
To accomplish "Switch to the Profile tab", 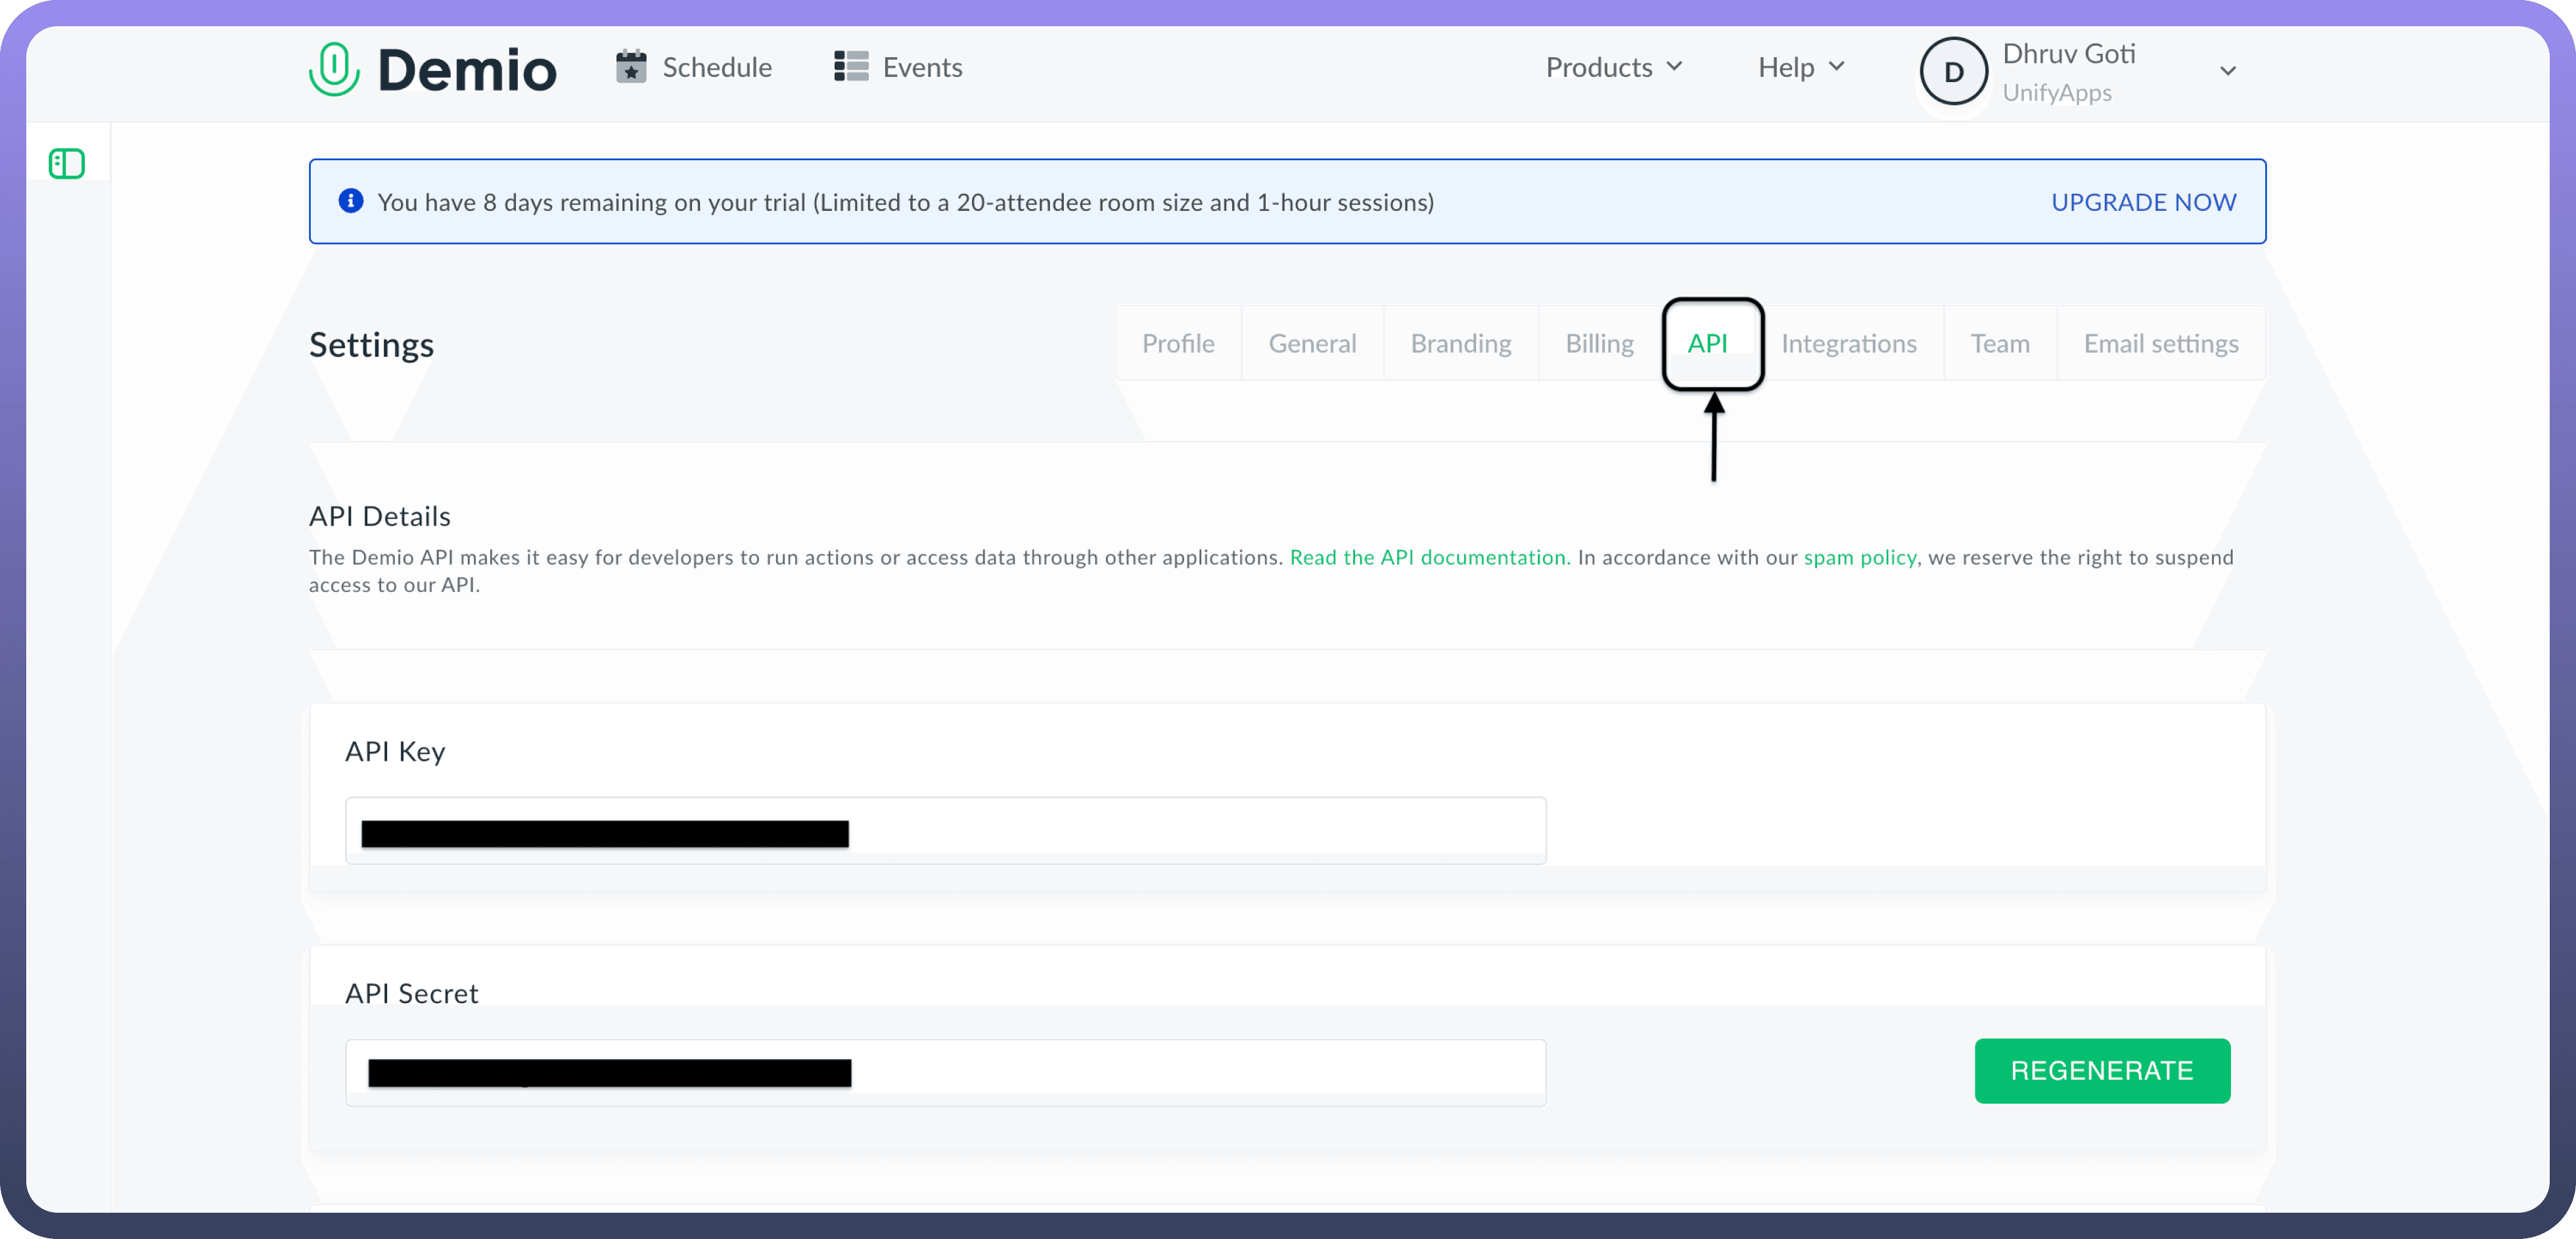I will [x=1178, y=343].
